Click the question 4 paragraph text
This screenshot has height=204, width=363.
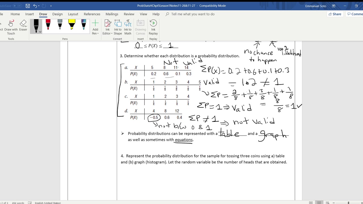(x=204, y=159)
